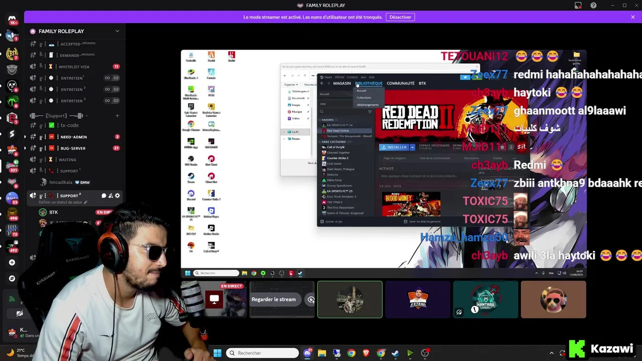The image size is (642, 361).
Task: Open Discover servers compass icon
Action: [12, 278]
